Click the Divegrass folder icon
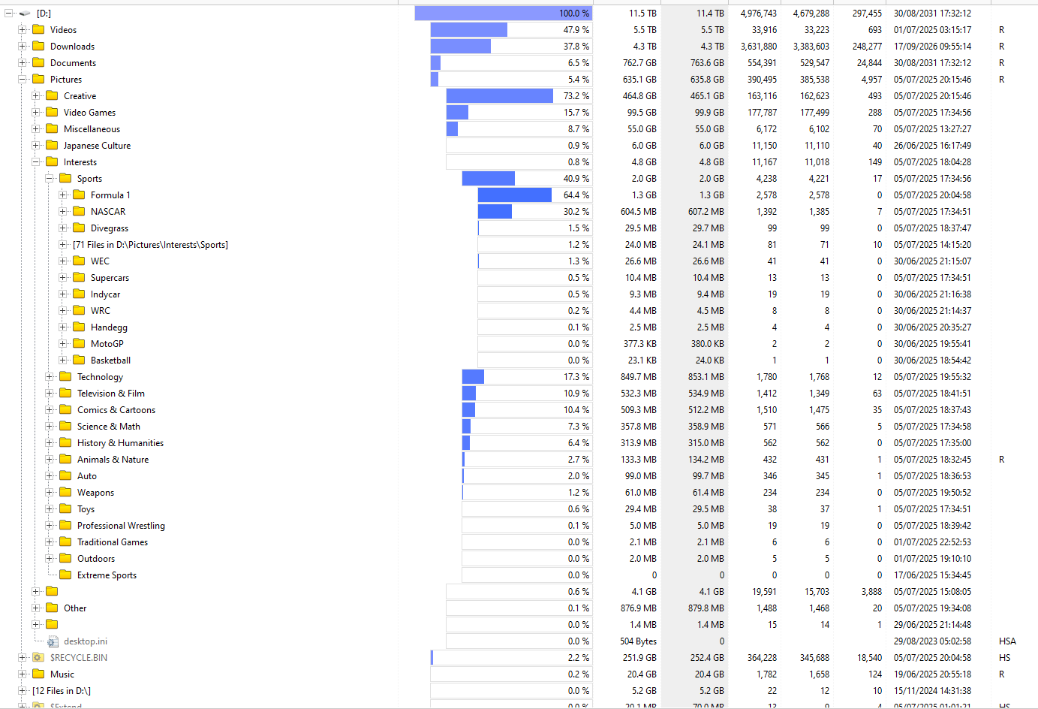Viewport: 1038px width, 709px height. (x=79, y=228)
